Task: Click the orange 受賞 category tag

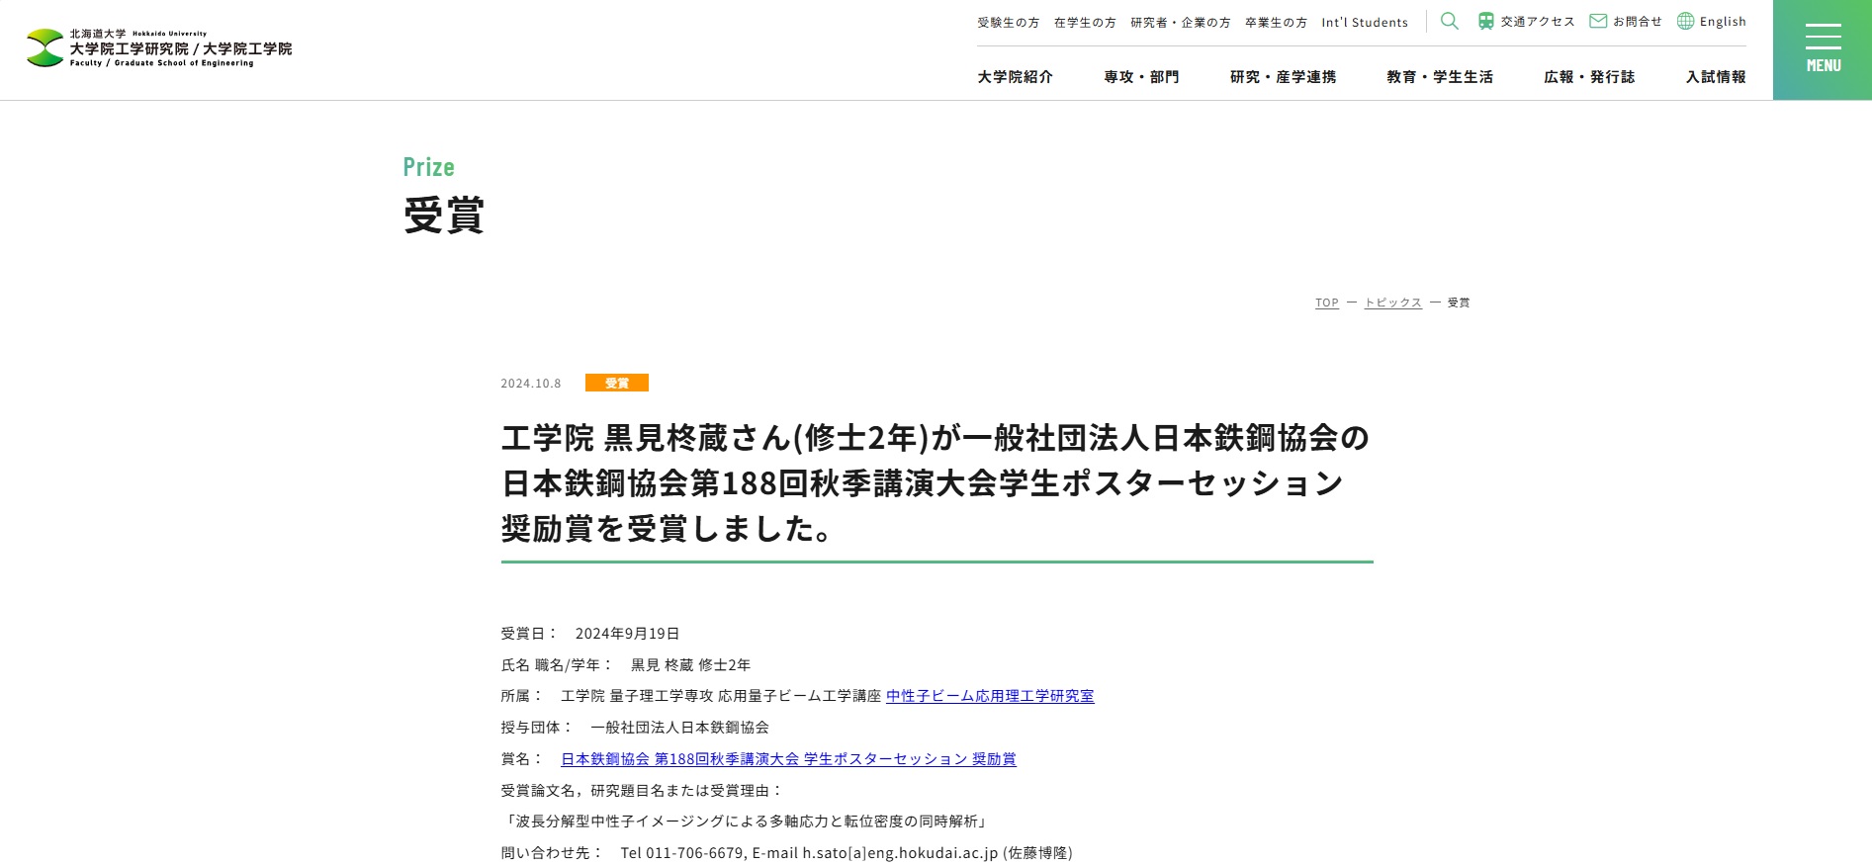Action: pos(617,383)
